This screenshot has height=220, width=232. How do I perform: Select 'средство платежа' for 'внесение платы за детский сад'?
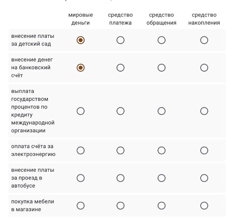tap(120, 40)
